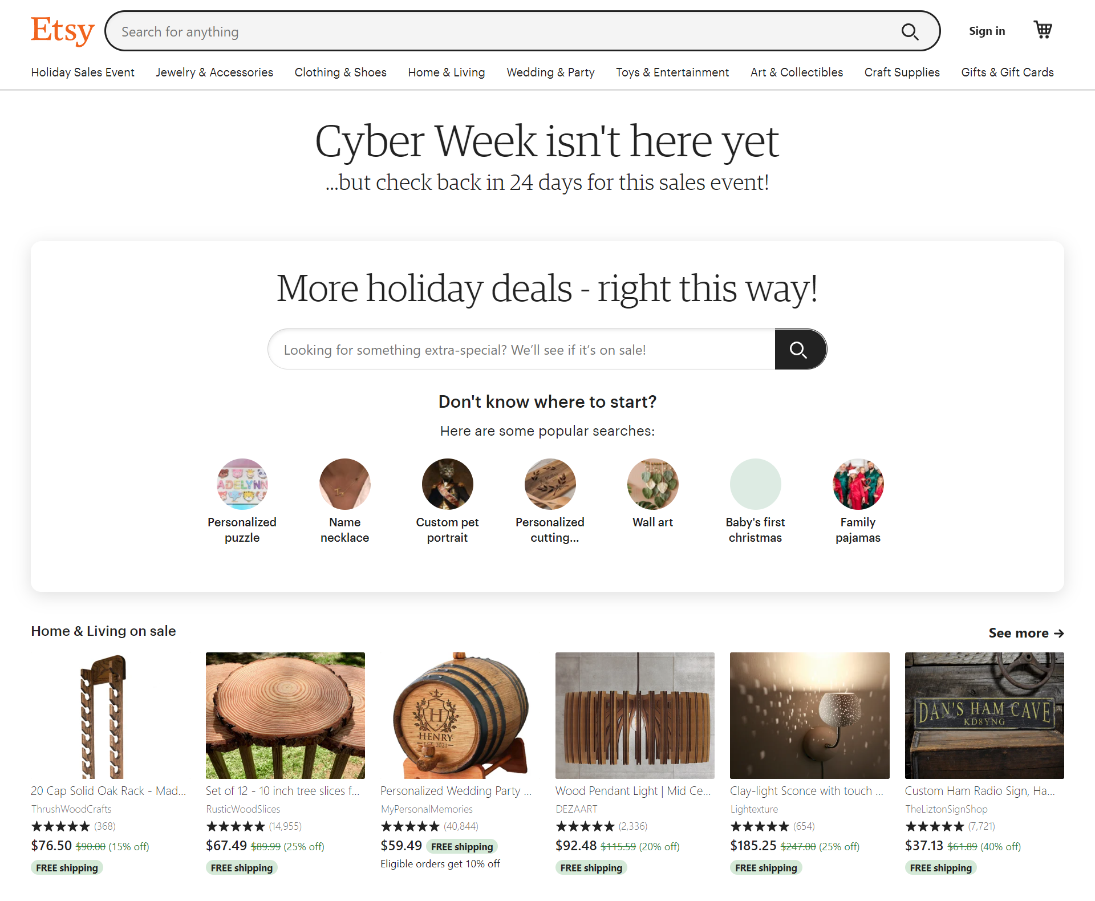The image size is (1095, 901).
Task: Focus the holiday deals search input
Action: (521, 349)
